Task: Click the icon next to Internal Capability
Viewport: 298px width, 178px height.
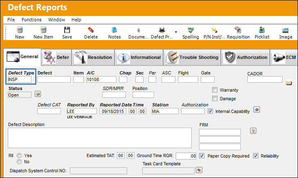Action: click(257, 110)
